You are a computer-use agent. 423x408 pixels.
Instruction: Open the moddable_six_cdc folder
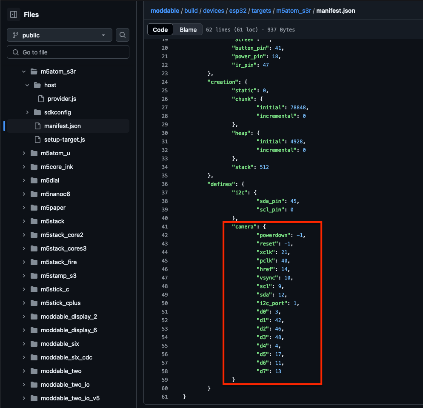click(x=66, y=357)
